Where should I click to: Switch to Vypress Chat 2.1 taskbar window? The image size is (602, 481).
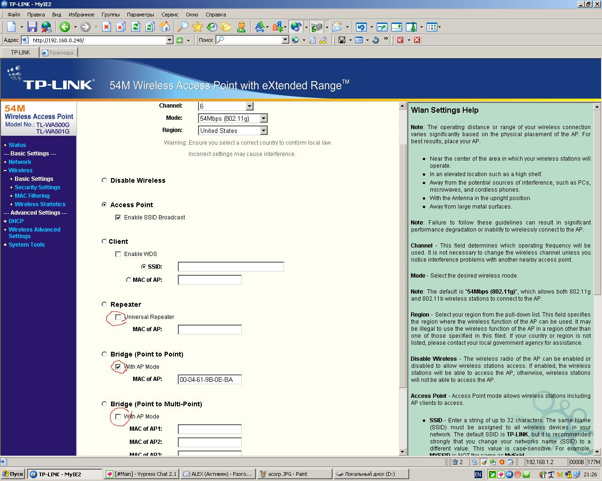point(141,474)
